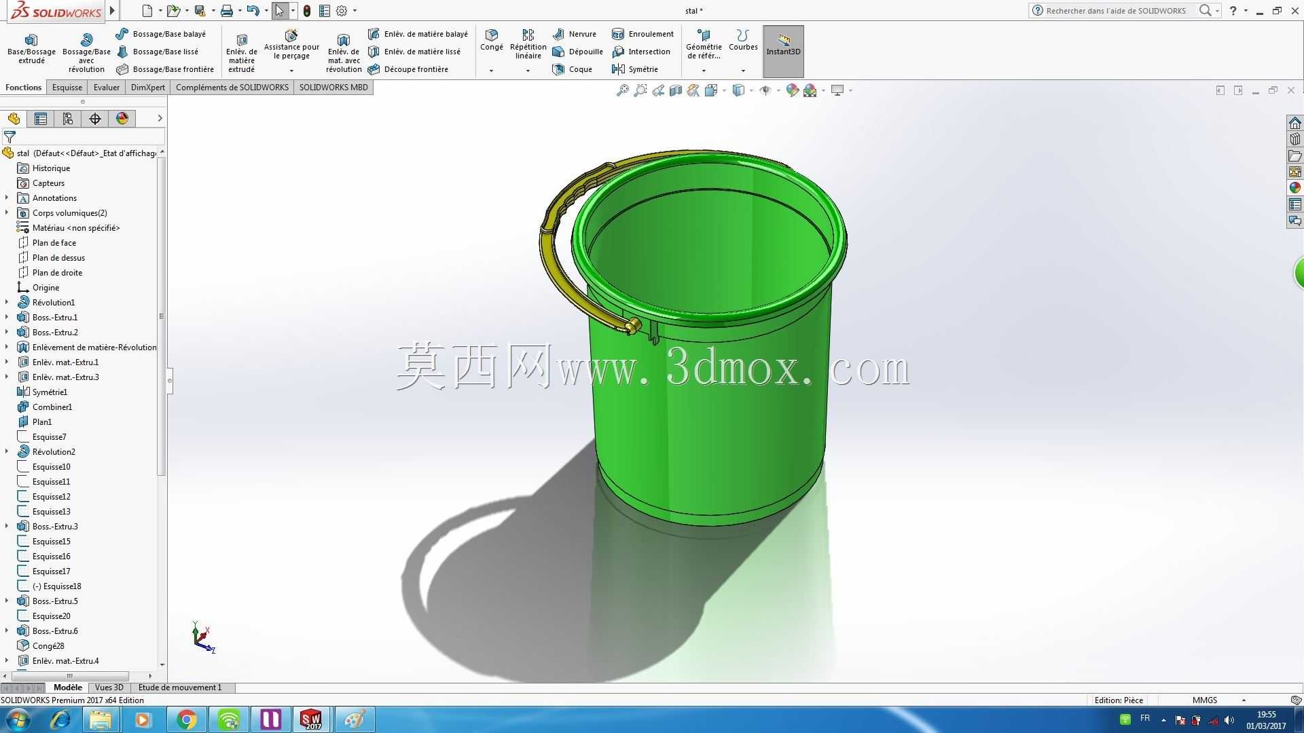Open the Intersection tool
The height and width of the screenshot is (733, 1304).
pyautogui.click(x=641, y=52)
